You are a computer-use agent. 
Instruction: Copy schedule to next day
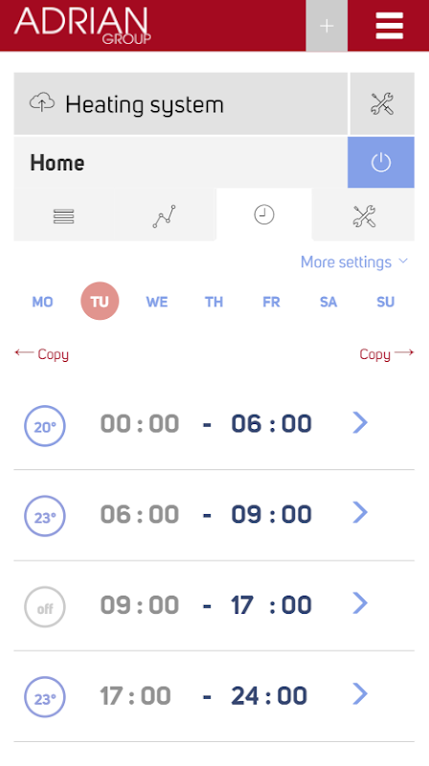pos(387,354)
